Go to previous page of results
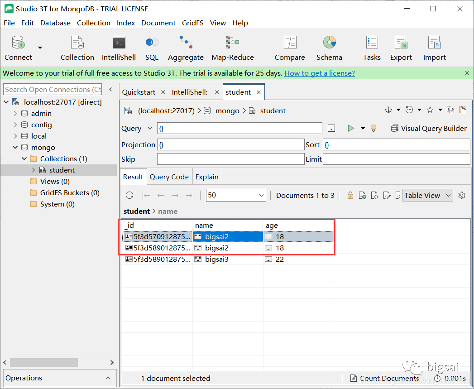Image resolution: width=474 pixels, height=389 pixels. [x=161, y=196]
